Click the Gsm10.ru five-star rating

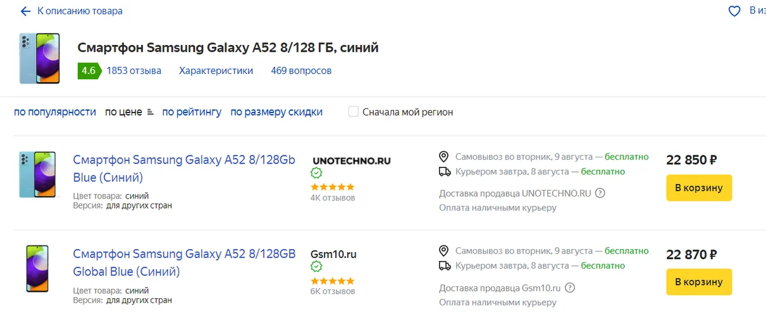[332, 281]
